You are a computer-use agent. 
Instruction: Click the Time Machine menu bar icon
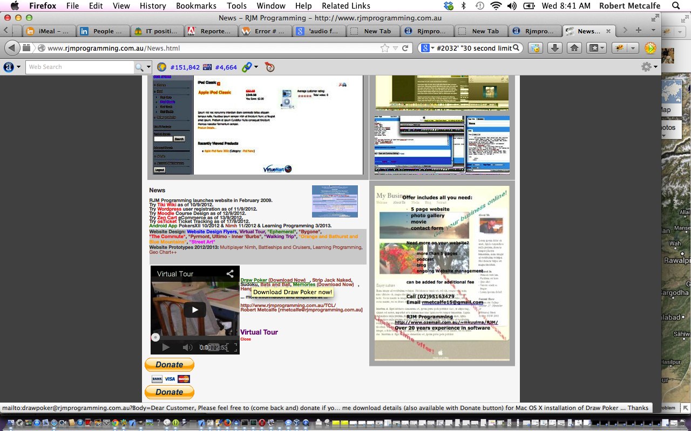(x=479, y=6)
